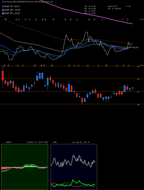
Task: Click the 'Pre H: 11.35' value
Action: [90, 9]
